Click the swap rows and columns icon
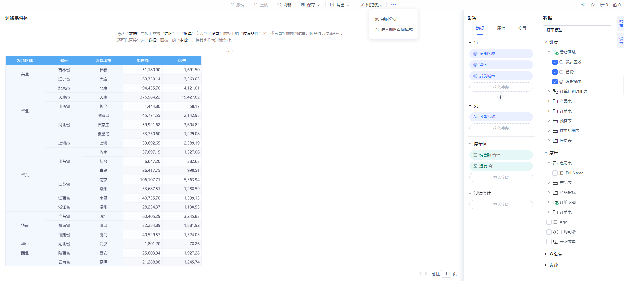This screenshot has width=624, height=281. [x=501, y=97]
